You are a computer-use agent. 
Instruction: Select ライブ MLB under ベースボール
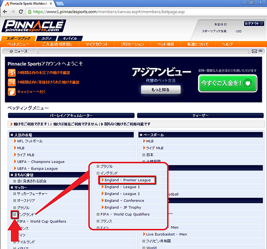155,148
